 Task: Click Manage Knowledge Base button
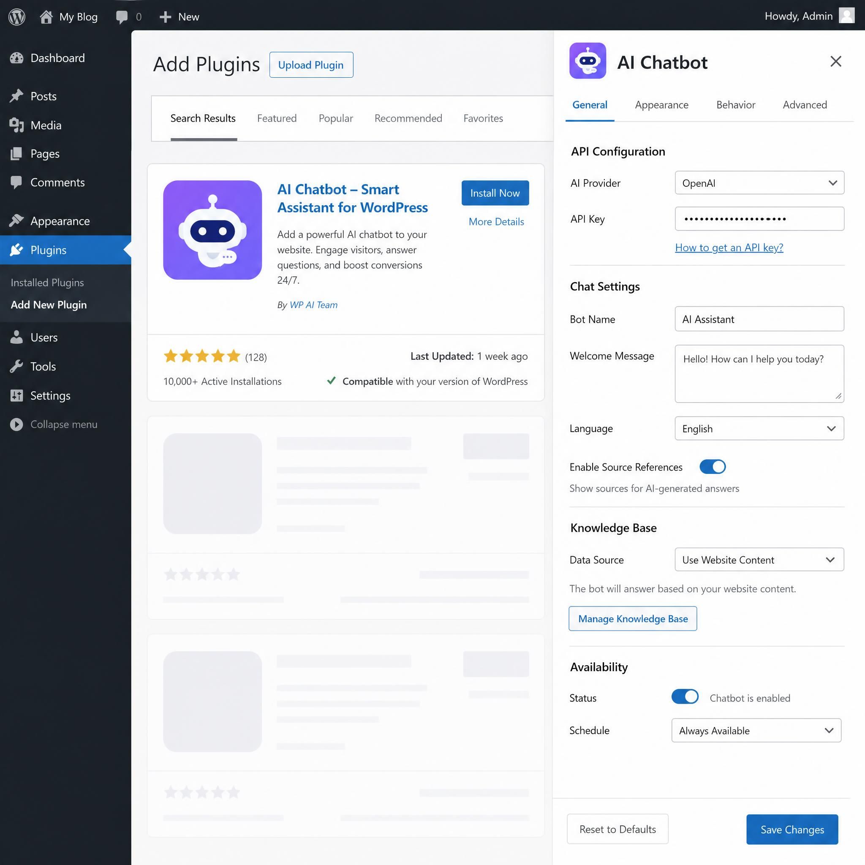click(633, 618)
